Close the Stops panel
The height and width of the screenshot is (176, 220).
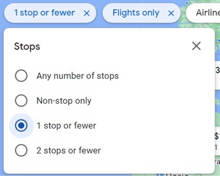(x=196, y=46)
